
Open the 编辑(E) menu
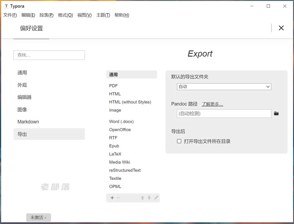click(x=28, y=15)
